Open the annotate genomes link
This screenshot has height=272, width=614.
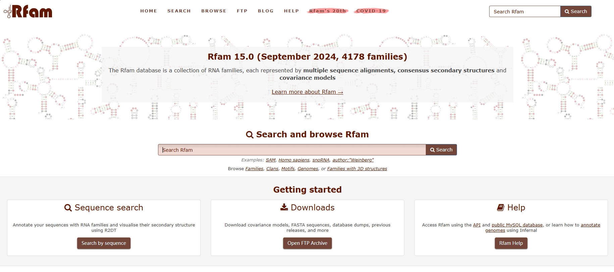(591, 225)
